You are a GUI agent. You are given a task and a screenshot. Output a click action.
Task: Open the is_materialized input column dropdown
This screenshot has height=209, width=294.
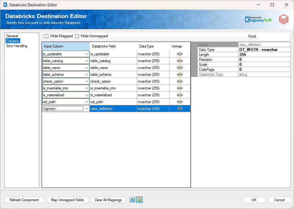click(86, 95)
